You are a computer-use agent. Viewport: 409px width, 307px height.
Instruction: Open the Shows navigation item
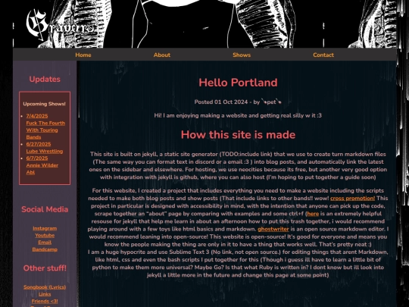pos(242,55)
